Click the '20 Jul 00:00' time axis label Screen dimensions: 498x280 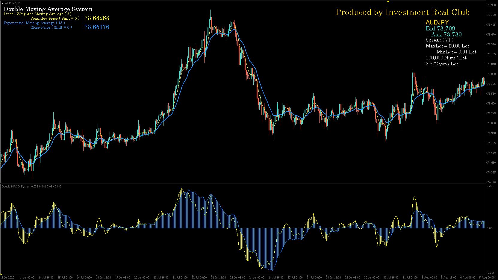tap(142, 278)
